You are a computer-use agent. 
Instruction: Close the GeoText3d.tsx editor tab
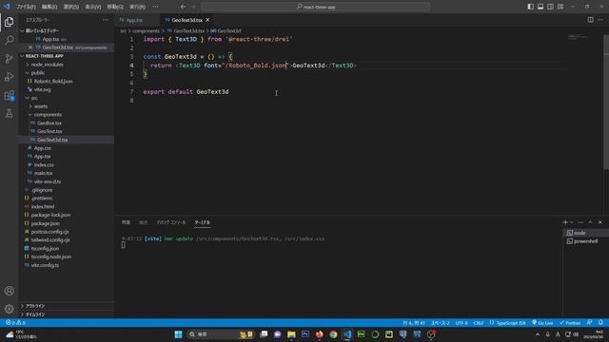point(207,20)
